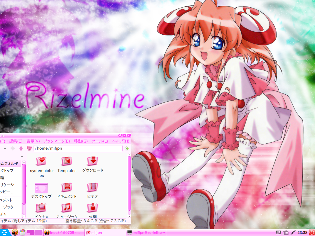Image resolution: width=315 pixels, height=236 pixels.
Task: Select the ホームフォルダ entry in side pane
Action: click(10, 163)
